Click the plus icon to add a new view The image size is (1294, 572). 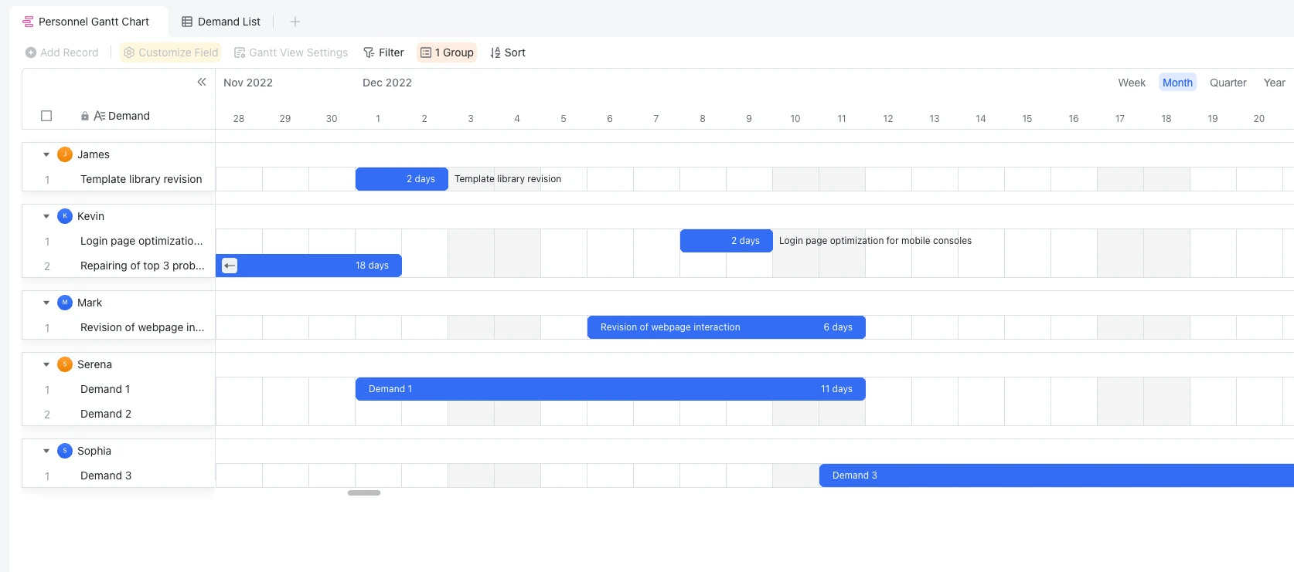(x=295, y=22)
